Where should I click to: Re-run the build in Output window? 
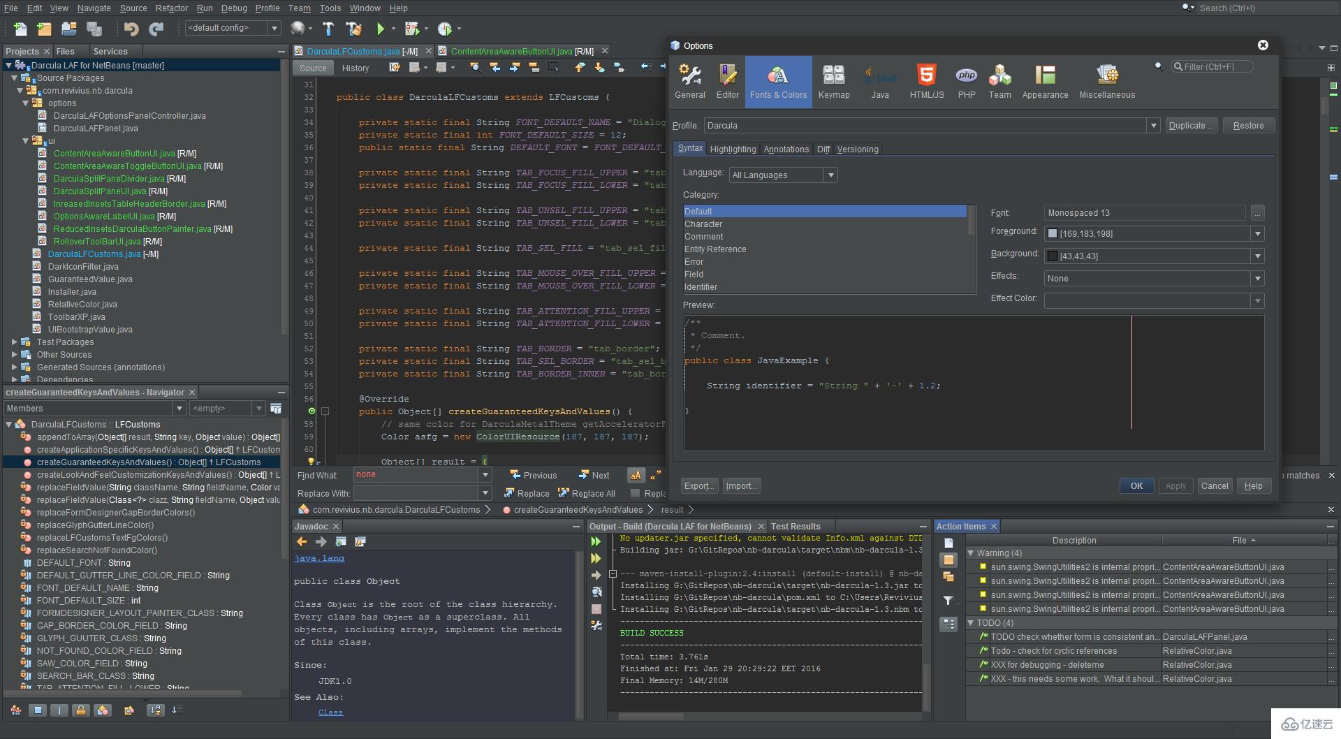596,541
